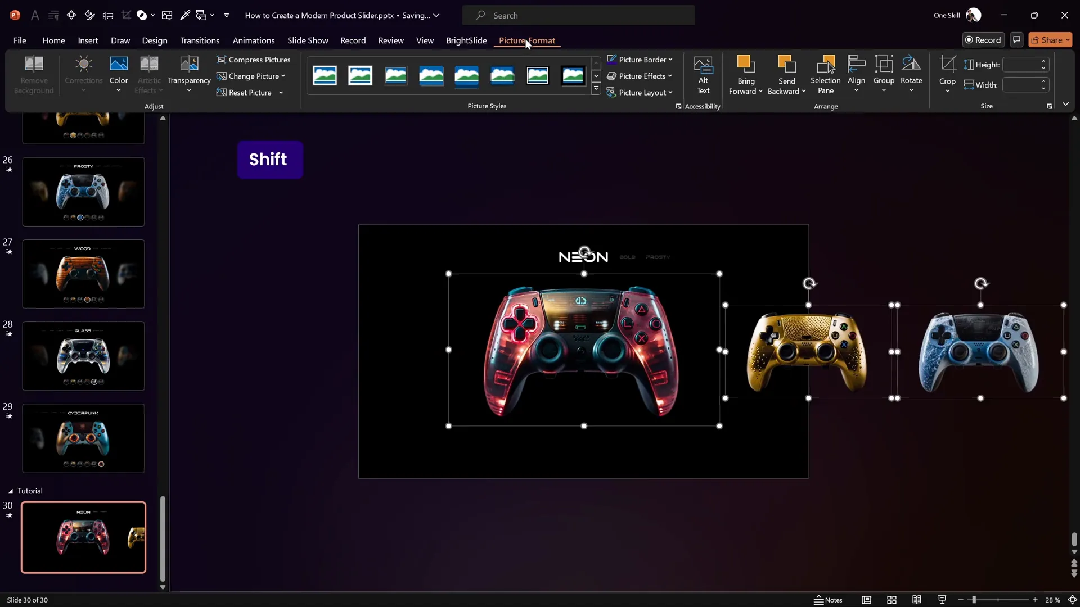The width and height of the screenshot is (1080, 607).
Task: Click the Share button
Action: pos(1050,40)
